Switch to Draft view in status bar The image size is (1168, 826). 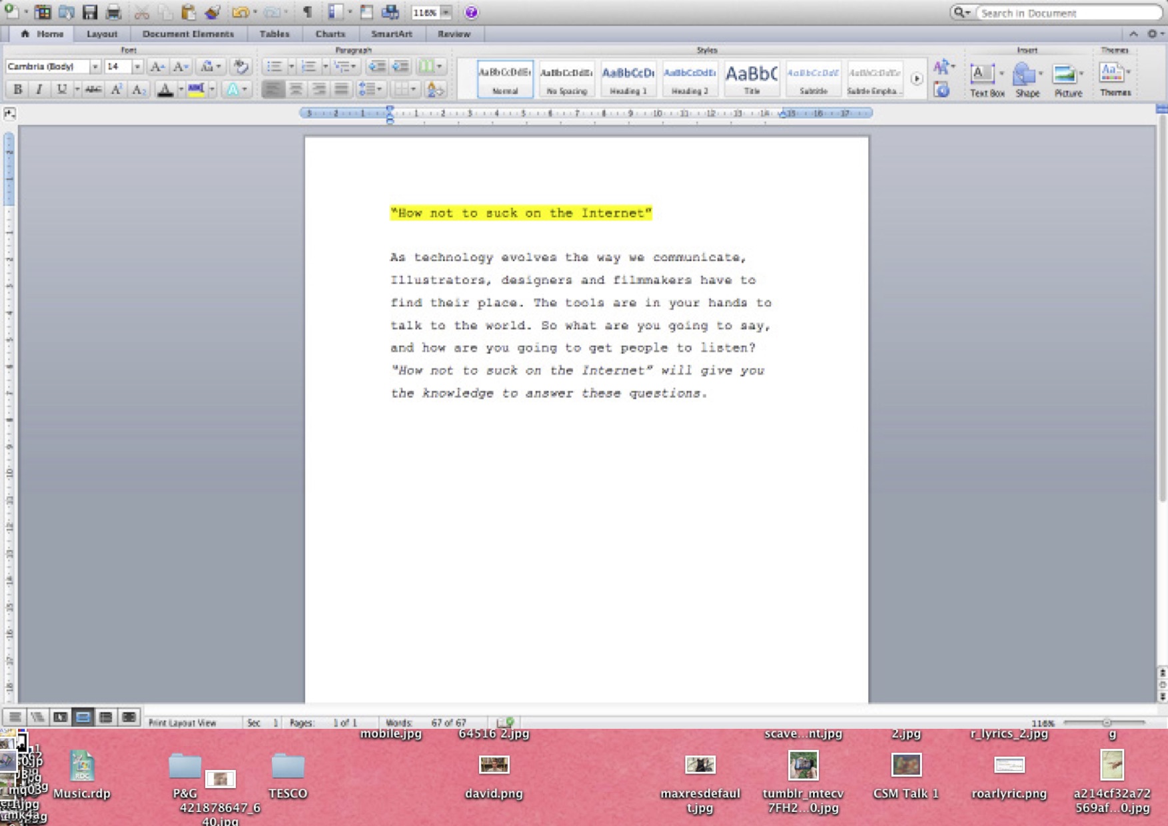[15, 717]
